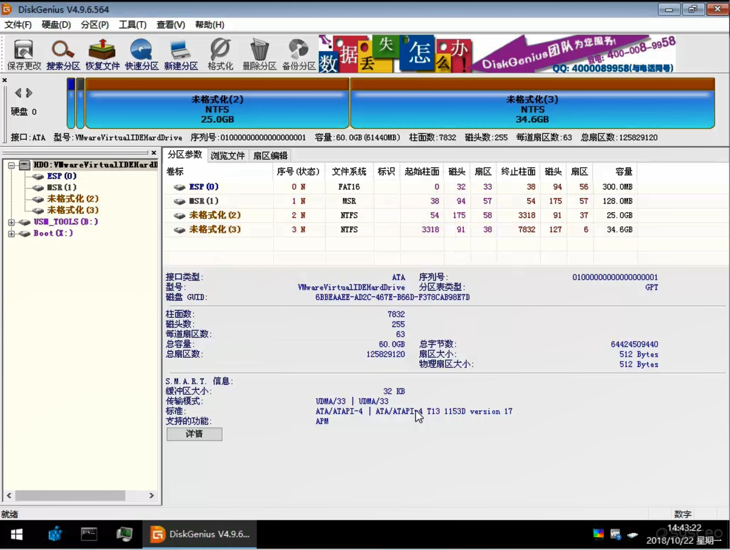This screenshot has width=730, height=550.
Task: Click the Save Changes (保存更改) toolbar icon
Action: tap(24, 54)
